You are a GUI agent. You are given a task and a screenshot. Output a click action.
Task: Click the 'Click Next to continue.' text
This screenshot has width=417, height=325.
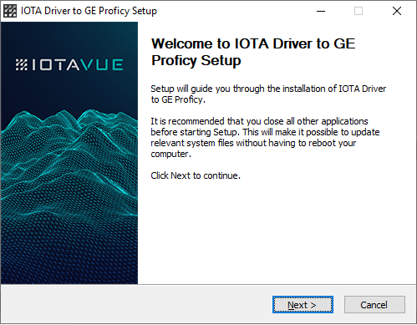(196, 175)
